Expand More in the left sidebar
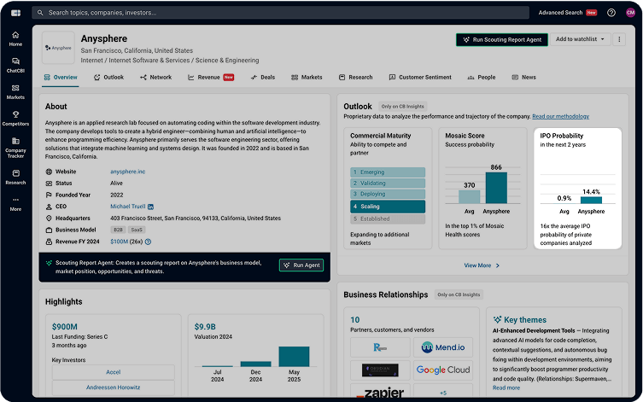 (x=15, y=203)
